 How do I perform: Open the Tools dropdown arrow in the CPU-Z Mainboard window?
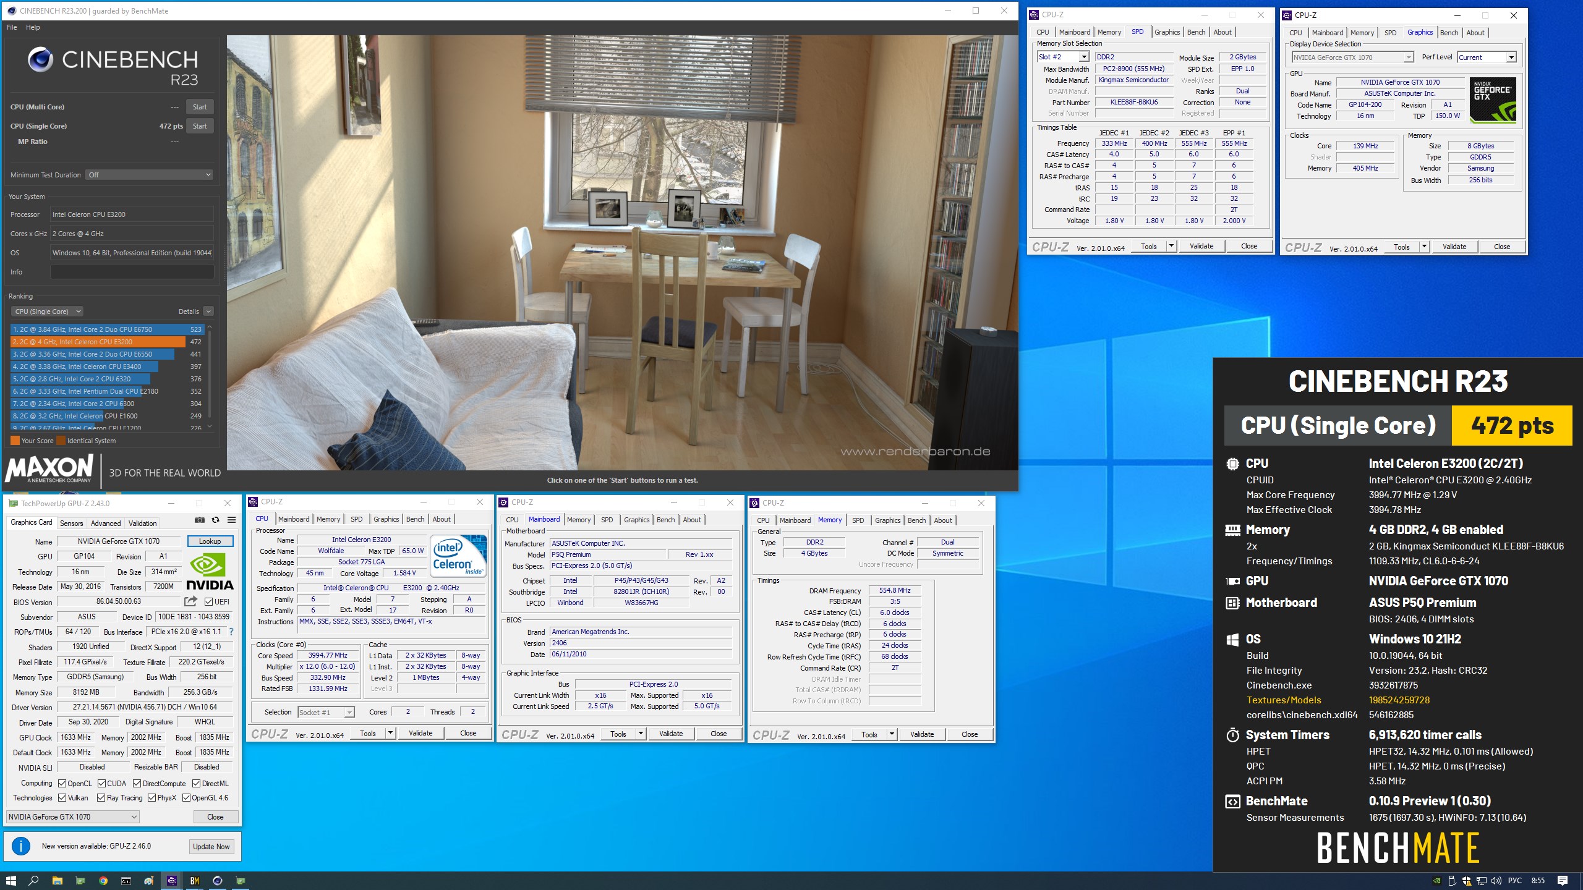641,734
